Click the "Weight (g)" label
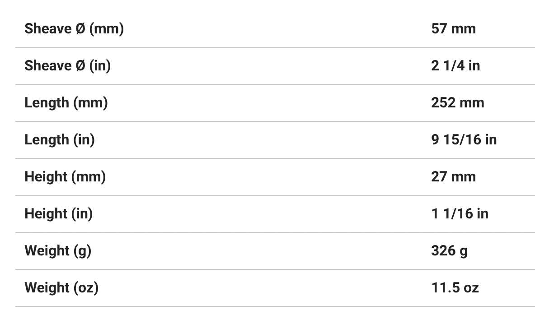Viewport: 535px width, 315px height. point(58,250)
